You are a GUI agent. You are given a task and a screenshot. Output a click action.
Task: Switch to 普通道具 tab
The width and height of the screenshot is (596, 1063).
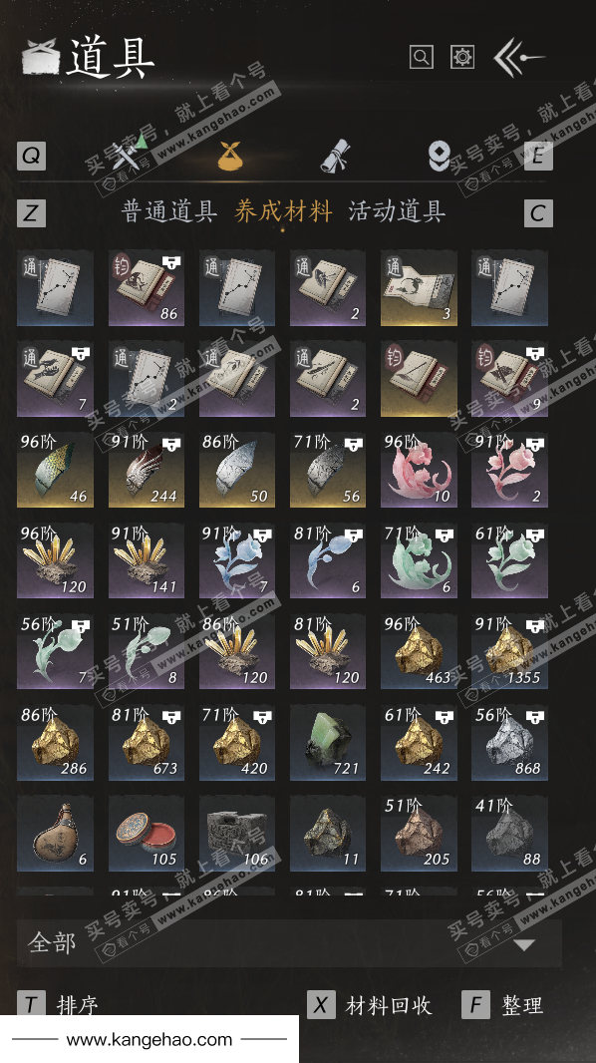[169, 211]
